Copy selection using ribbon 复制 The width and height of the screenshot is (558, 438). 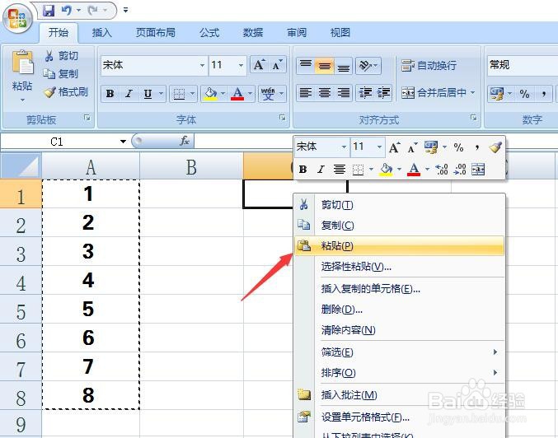pos(60,73)
